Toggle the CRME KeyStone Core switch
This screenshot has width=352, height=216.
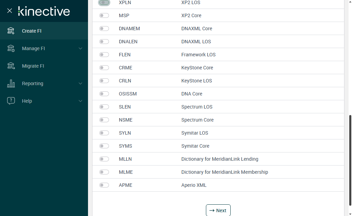point(104,68)
